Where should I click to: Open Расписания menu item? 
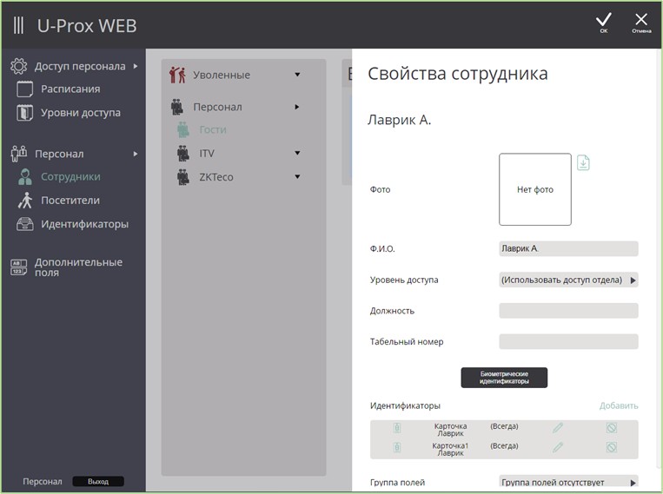coord(70,89)
